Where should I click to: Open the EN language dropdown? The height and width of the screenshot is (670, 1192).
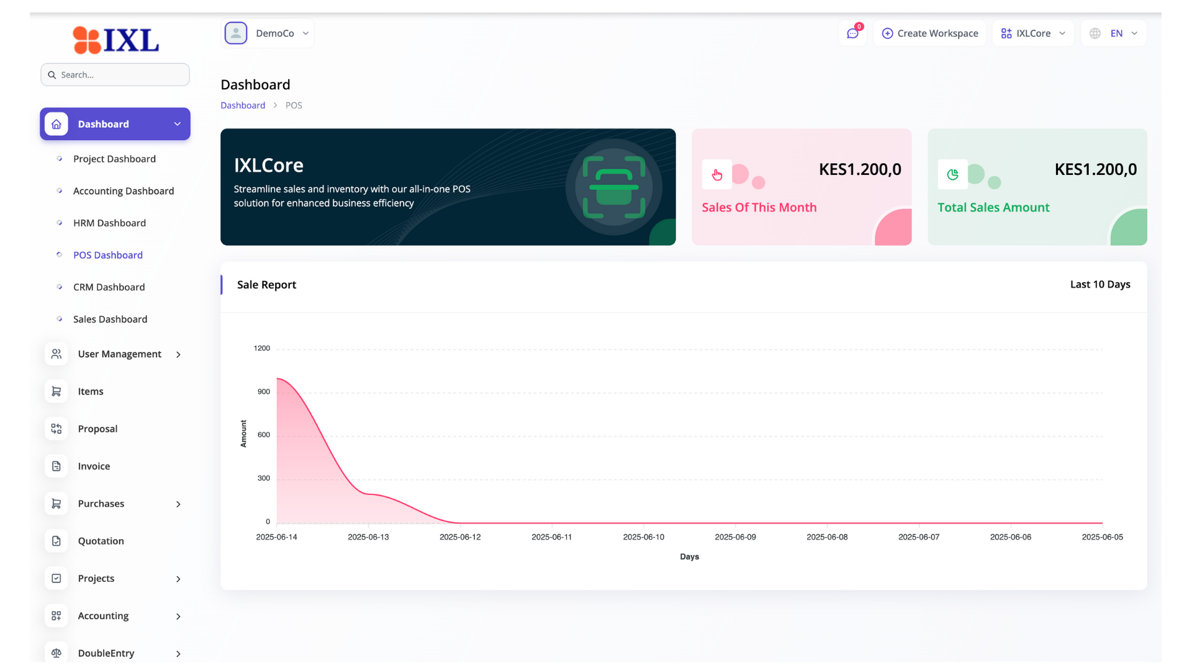click(x=1114, y=33)
